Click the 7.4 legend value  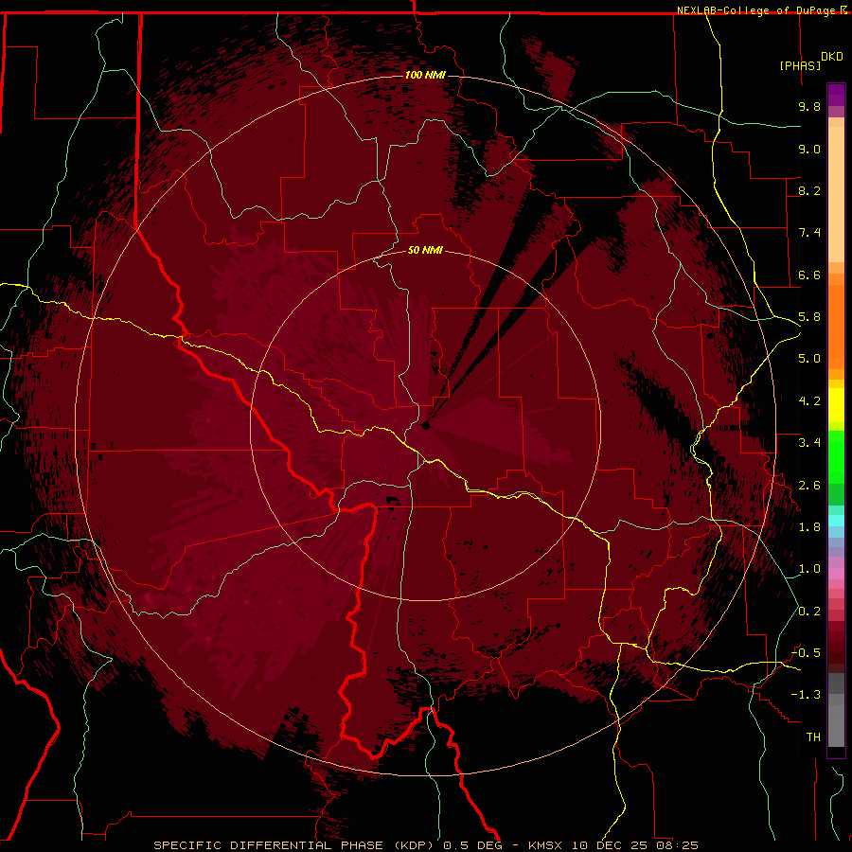809,233
